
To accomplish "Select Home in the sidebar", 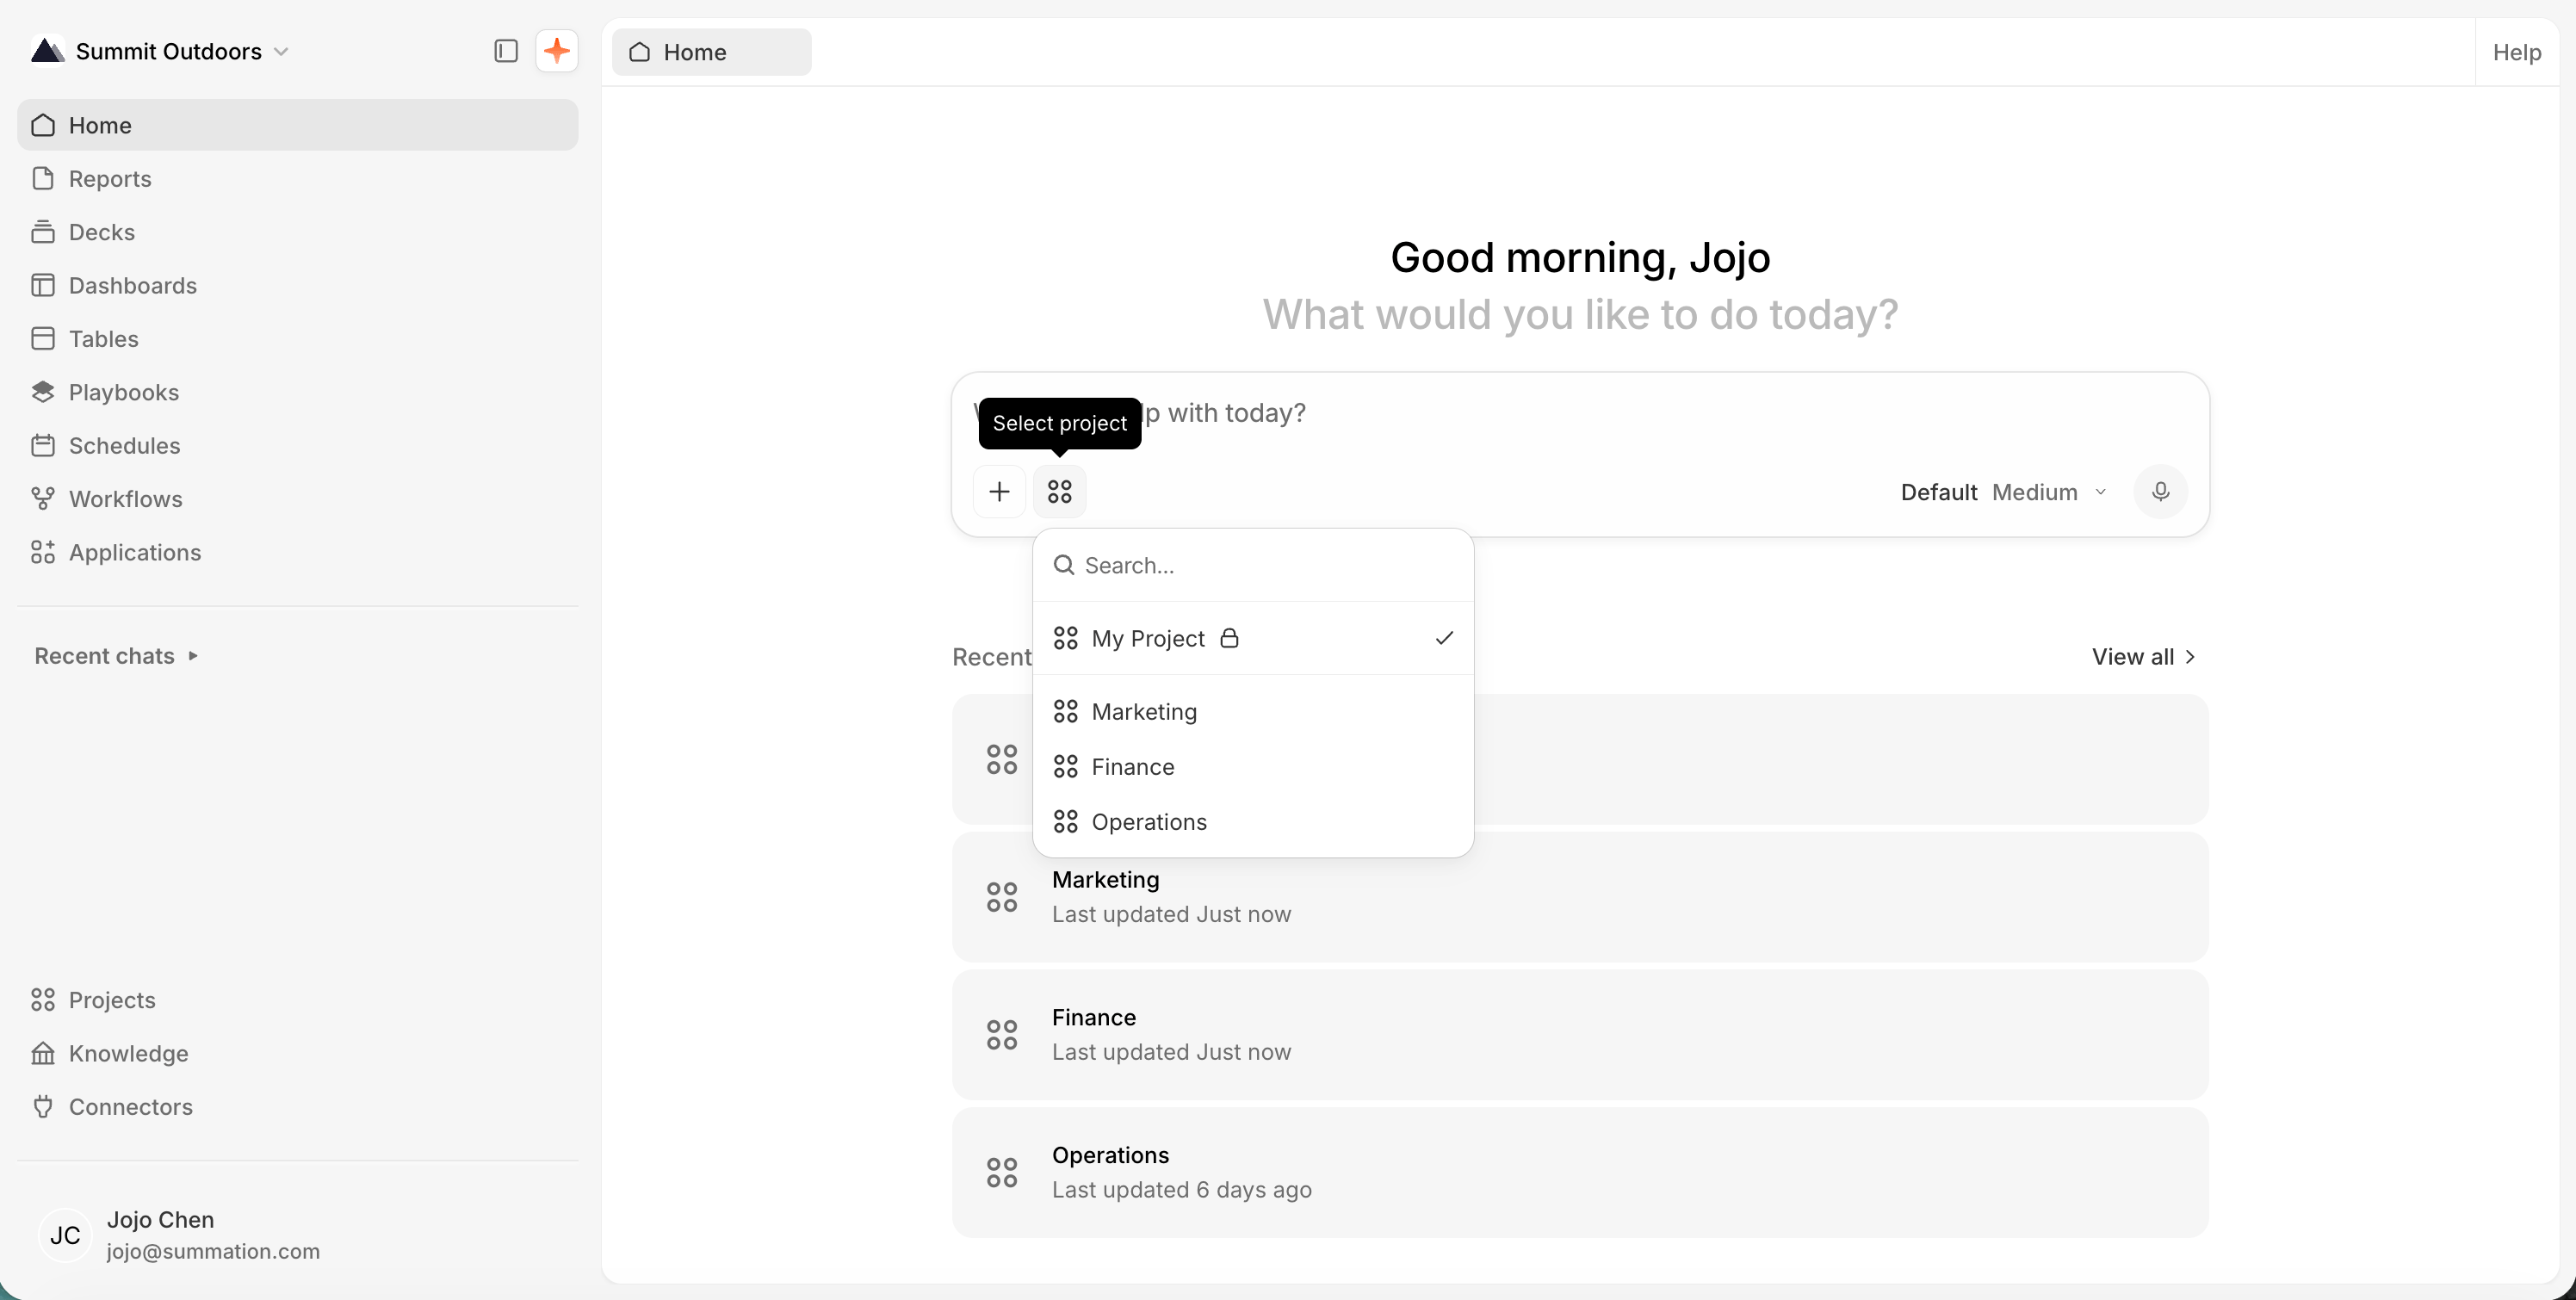I will click(x=298, y=125).
